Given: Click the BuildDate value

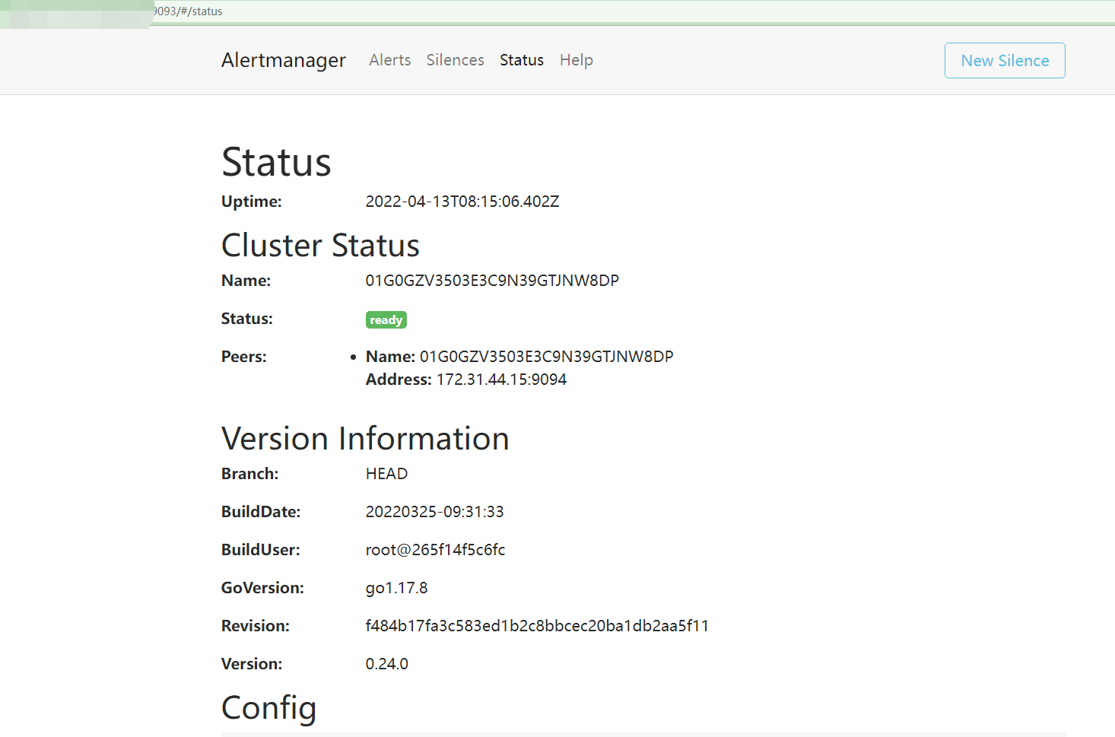Looking at the screenshot, I should [x=434, y=511].
